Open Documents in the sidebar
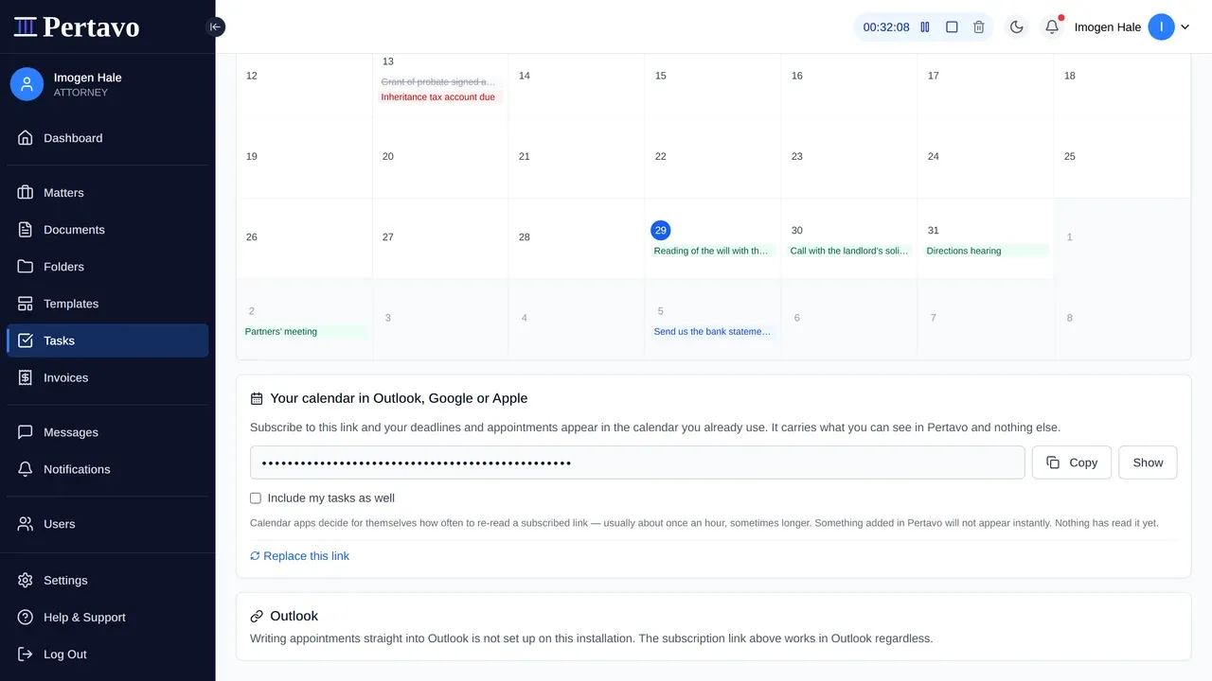Screen dimensions: 1212x681 click(108, 230)
